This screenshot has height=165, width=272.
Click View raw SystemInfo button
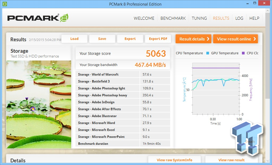coord(175,160)
